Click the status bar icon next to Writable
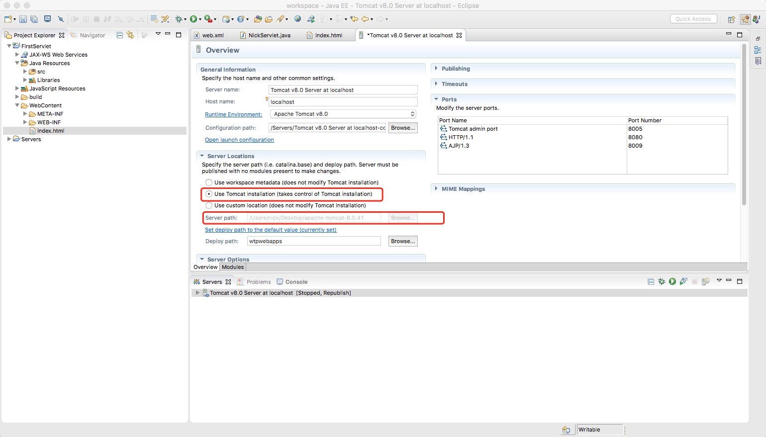Viewport: 766px width, 437px height. [x=567, y=430]
